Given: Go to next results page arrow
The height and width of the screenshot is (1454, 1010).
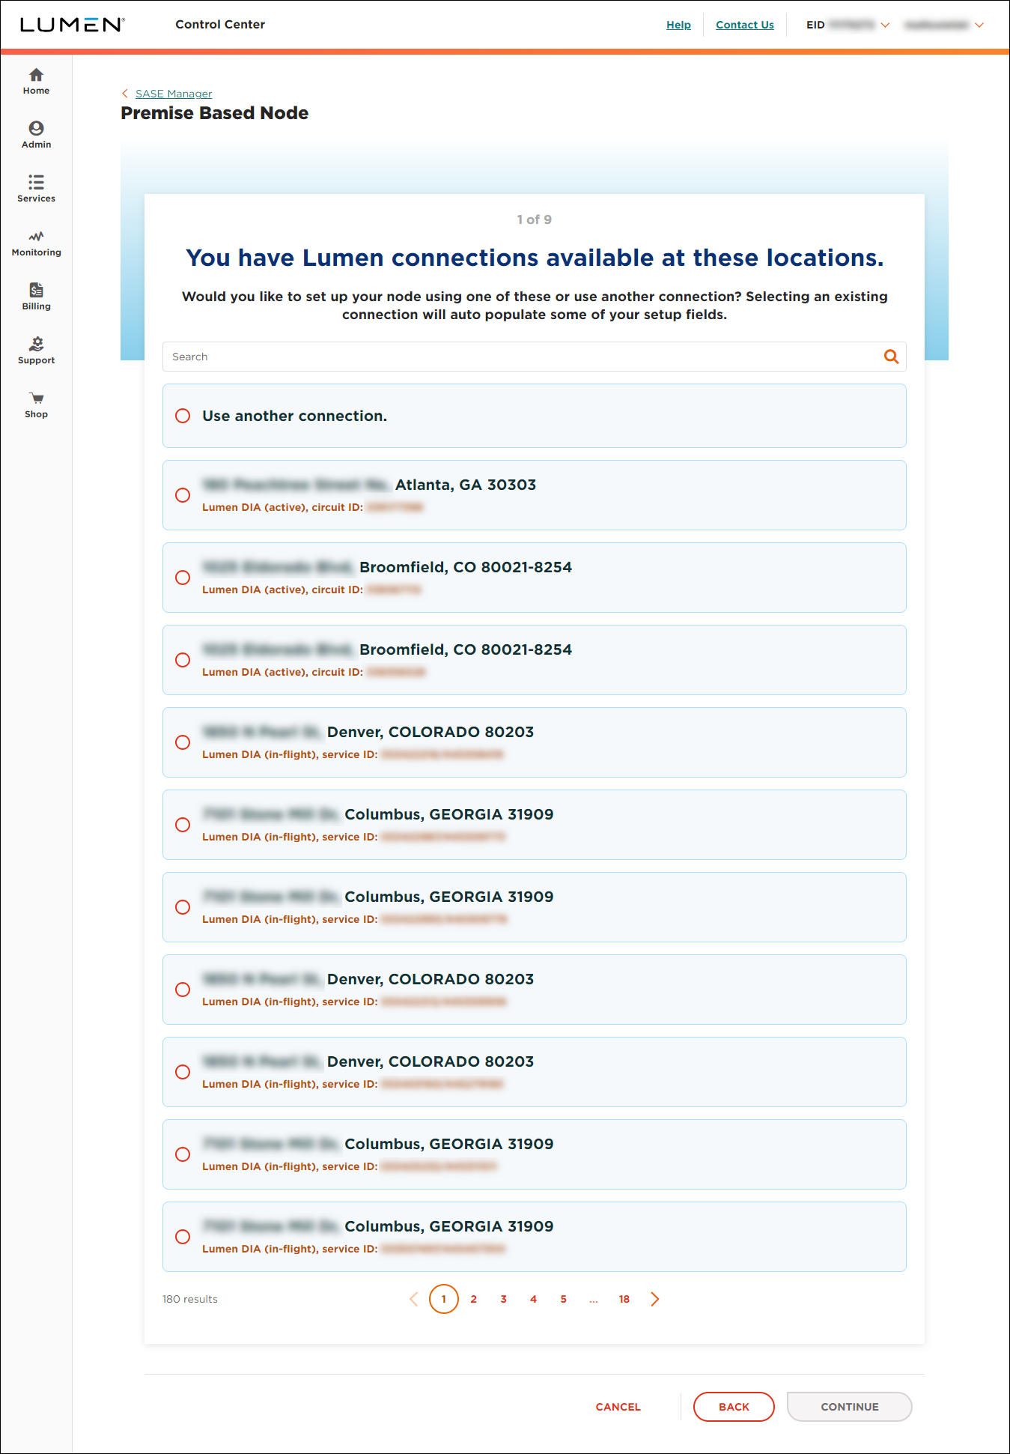Looking at the screenshot, I should click(x=655, y=1299).
